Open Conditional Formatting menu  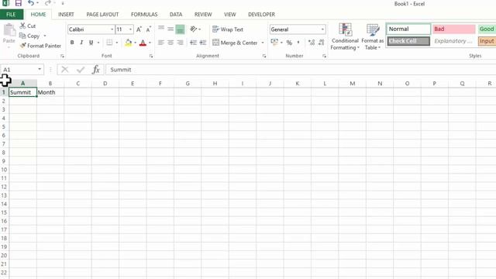(x=345, y=36)
